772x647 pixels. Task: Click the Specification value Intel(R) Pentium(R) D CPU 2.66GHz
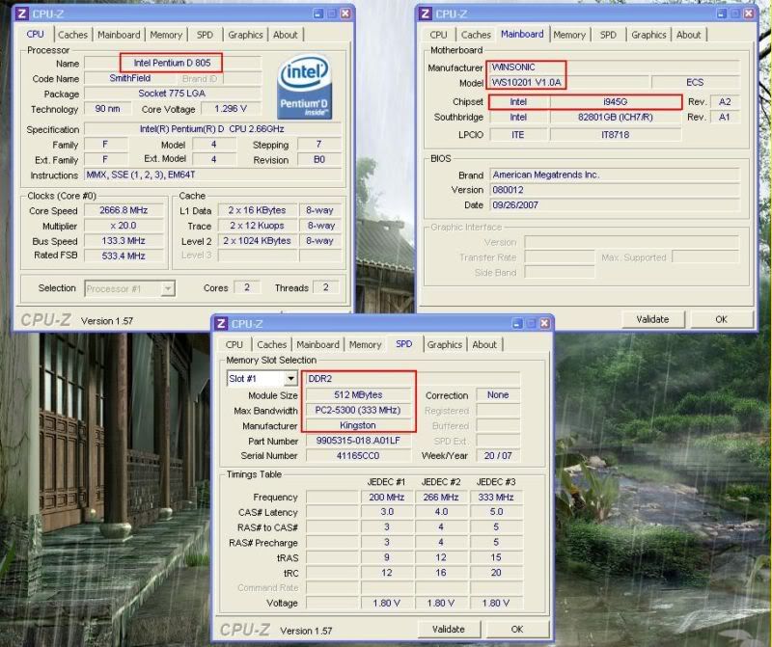(212, 129)
